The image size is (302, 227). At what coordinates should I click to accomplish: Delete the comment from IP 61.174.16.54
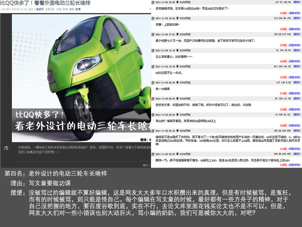[297, 50]
